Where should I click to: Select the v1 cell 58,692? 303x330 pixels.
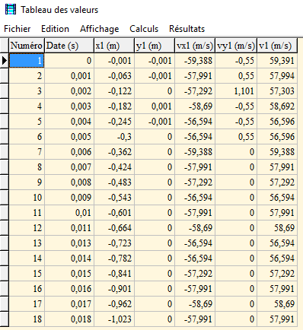point(277,106)
